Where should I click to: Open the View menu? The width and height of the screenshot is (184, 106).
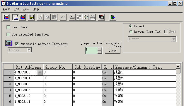pos(26,9)
